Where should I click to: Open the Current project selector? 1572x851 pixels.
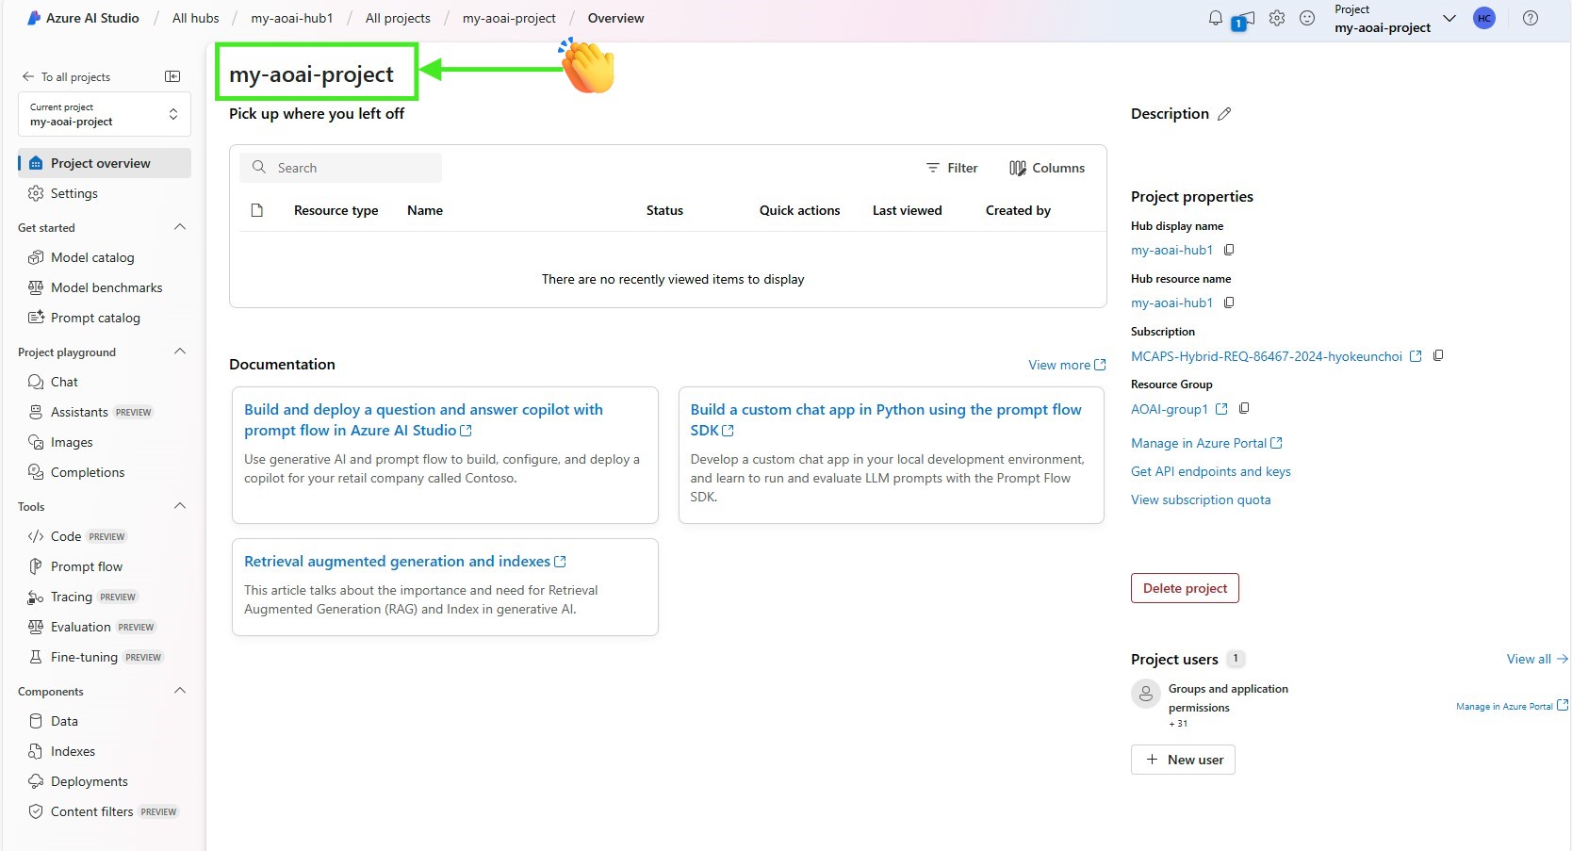click(105, 114)
